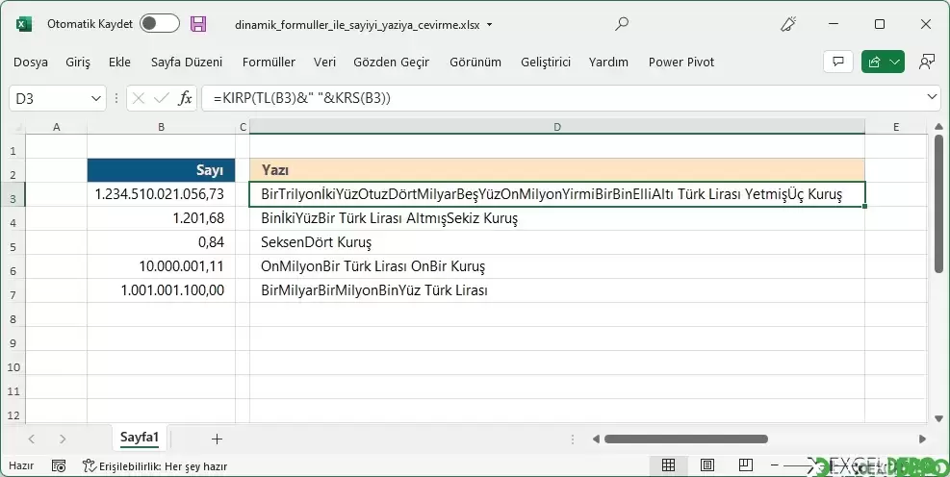Select column B header
The width and height of the screenshot is (950, 477).
(x=161, y=127)
